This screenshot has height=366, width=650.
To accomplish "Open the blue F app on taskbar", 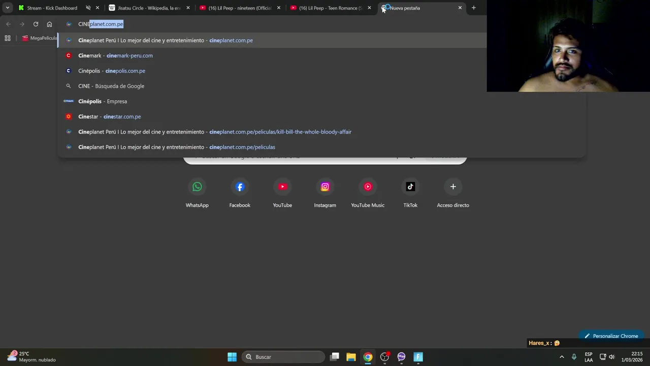I will (418, 357).
